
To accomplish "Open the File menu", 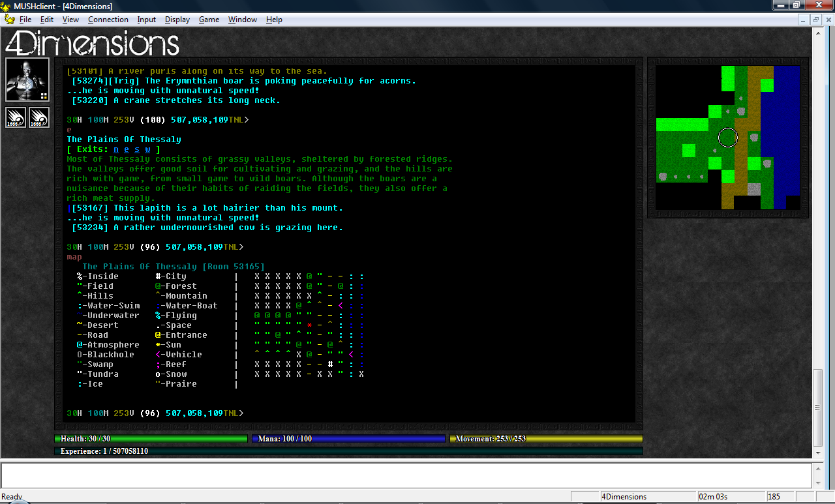I will coord(25,20).
